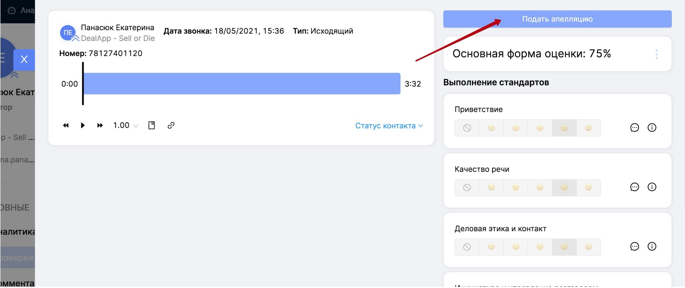Open the comment bubble for Приветствие
685x288 pixels.
tap(634, 128)
